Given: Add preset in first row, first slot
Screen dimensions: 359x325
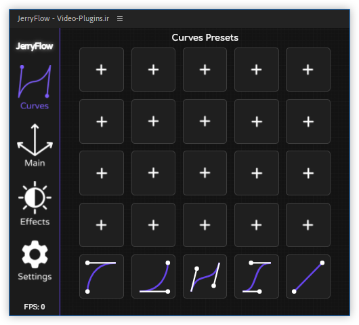Looking at the screenshot, I should pyautogui.click(x=102, y=69).
